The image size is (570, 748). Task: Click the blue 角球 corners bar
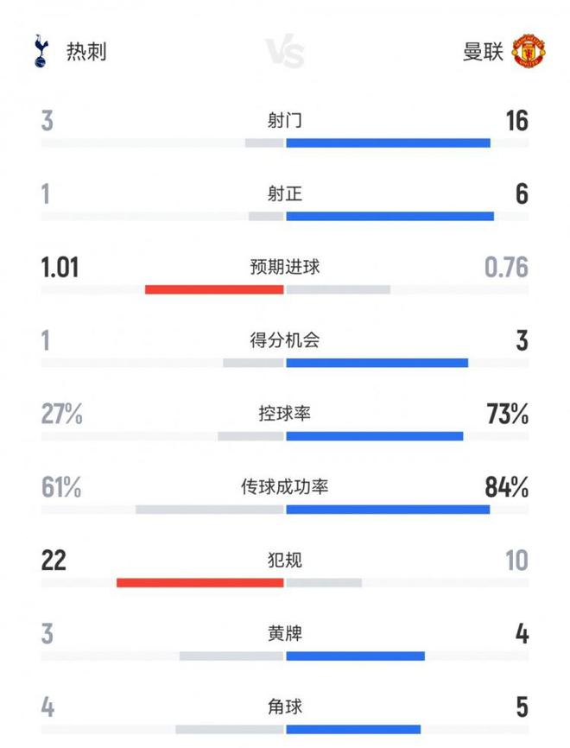click(353, 730)
